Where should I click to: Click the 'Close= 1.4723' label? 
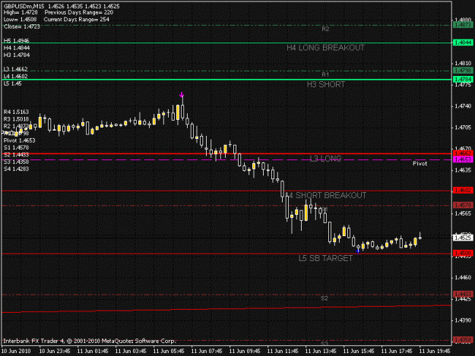[22, 27]
